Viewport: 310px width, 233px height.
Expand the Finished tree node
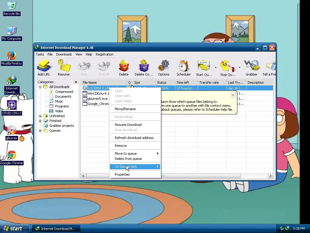click(40, 121)
